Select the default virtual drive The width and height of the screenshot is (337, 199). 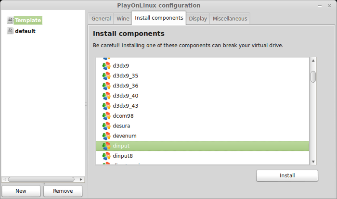[25, 31]
